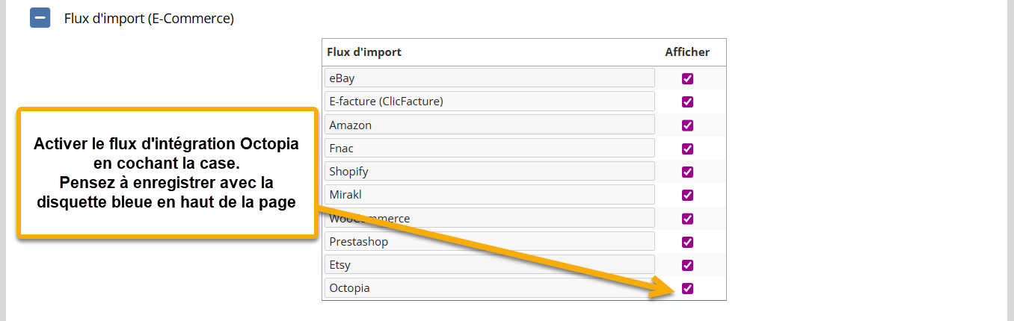
Task: Toggle the Shopify display checkbox
Action: 687,172
